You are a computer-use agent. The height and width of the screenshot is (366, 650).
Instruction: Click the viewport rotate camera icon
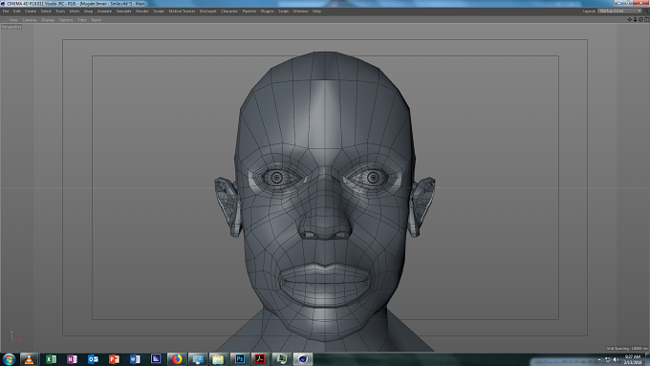click(x=640, y=19)
